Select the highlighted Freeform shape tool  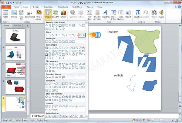click(80, 35)
